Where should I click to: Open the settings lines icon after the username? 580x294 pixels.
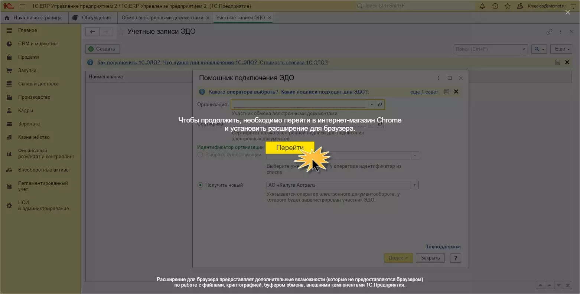(573, 6)
